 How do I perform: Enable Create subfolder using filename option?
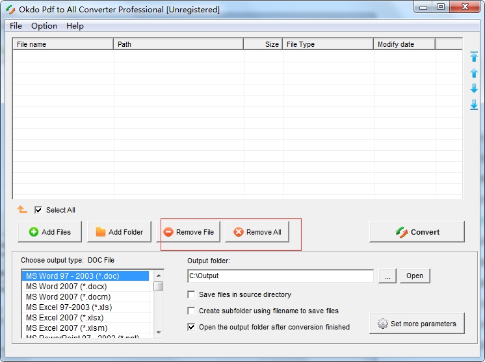point(191,311)
